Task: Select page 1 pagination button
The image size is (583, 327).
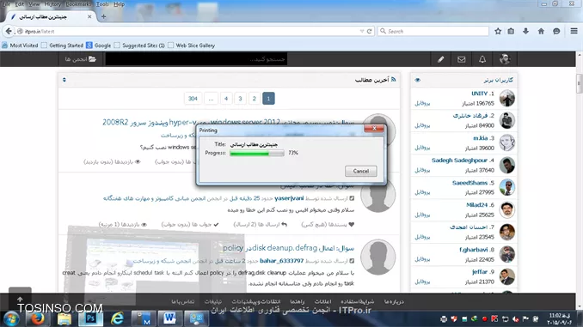Action: click(x=268, y=99)
